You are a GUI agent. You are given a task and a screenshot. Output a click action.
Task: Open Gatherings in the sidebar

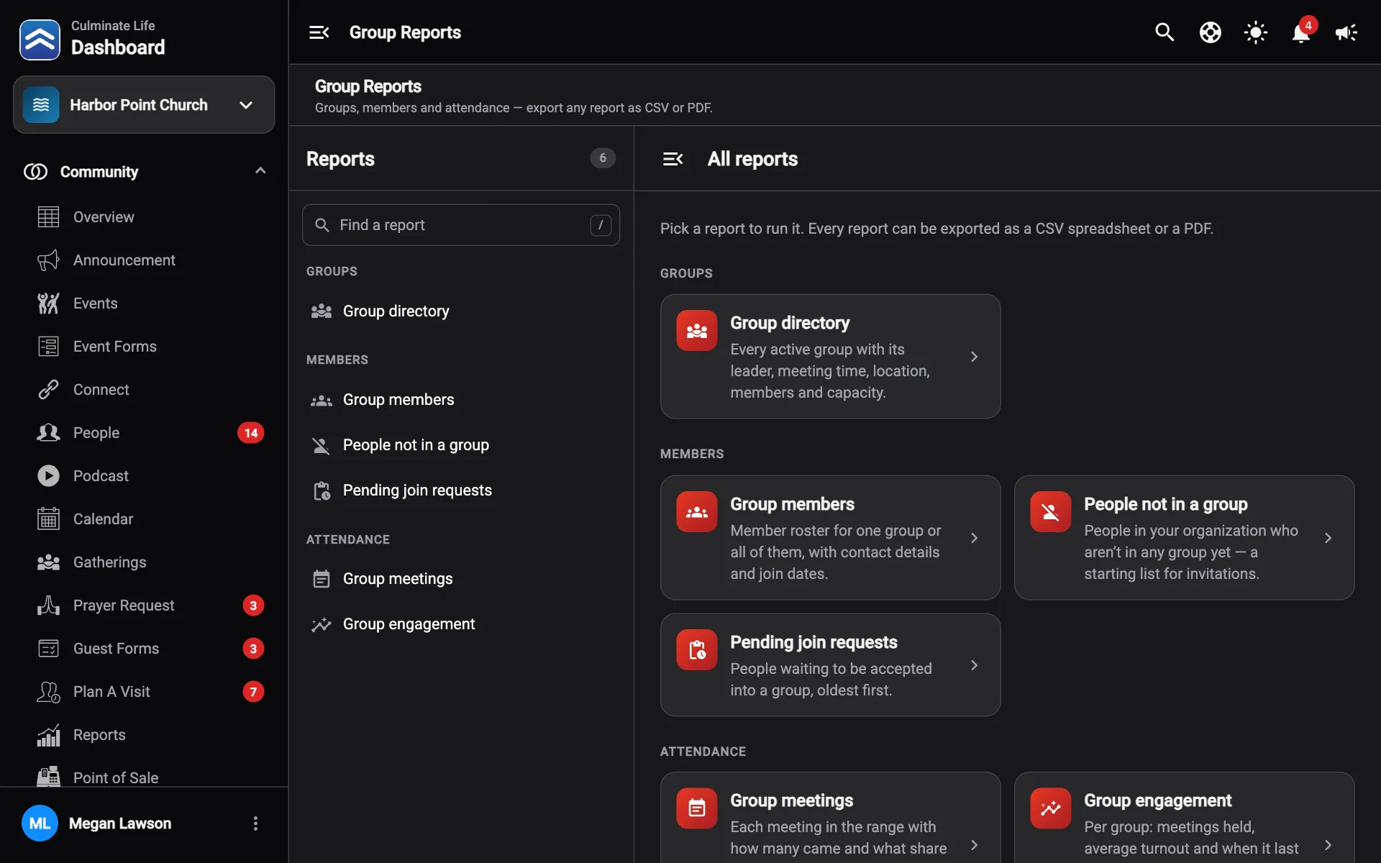(x=144, y=562)
